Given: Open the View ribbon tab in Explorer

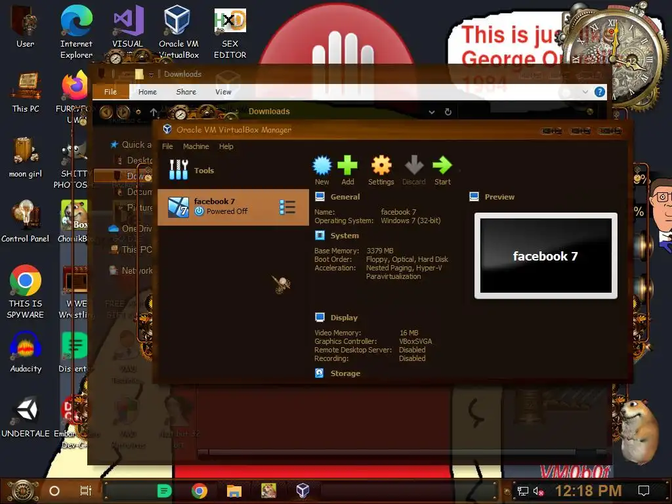Looking at the screenshot, I should click(x=223, y=92).
